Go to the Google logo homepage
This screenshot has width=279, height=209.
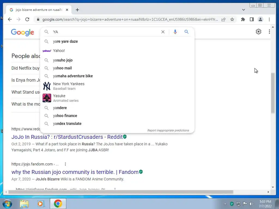[x=22, y=32]
